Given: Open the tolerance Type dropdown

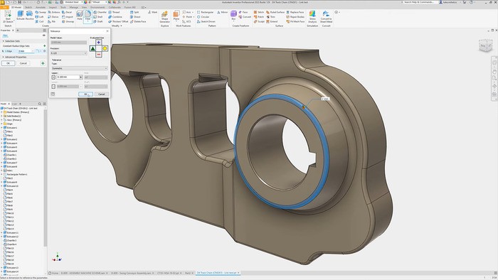Looking at the screenshot, I should 80,68.
